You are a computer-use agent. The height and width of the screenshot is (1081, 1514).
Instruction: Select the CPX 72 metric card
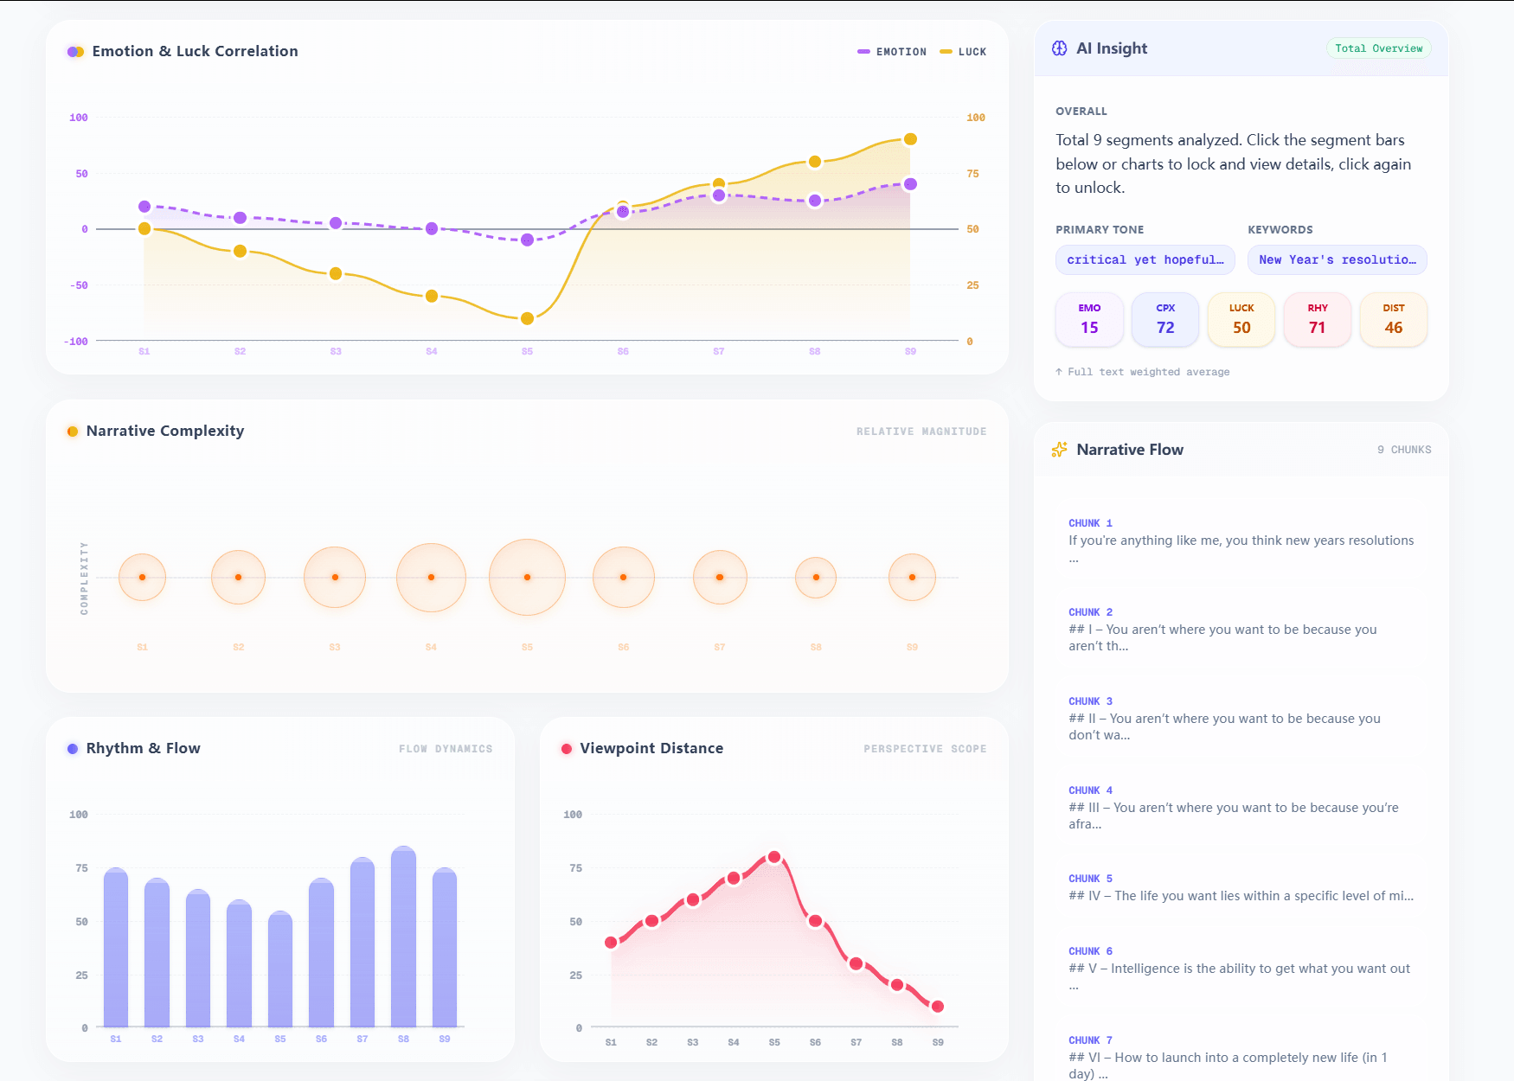pyautogui.click(x=1165, y=319)
